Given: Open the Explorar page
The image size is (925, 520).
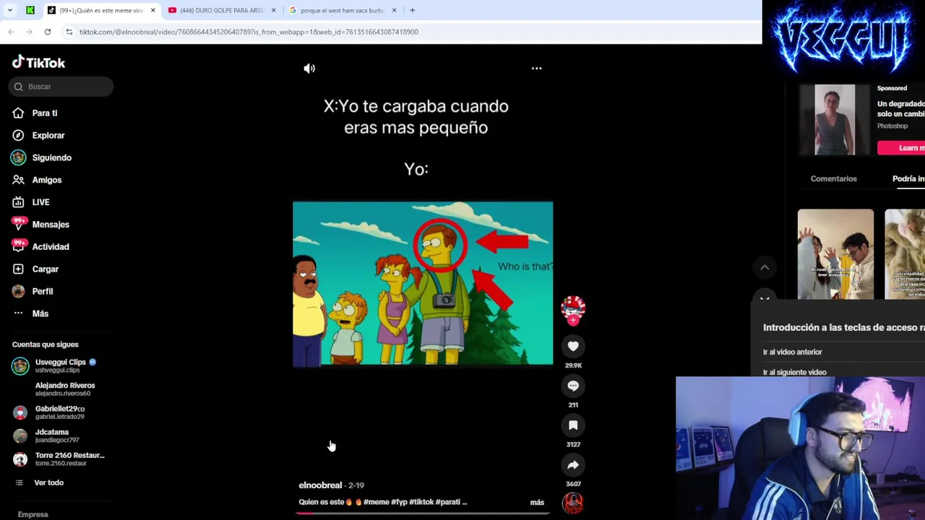Looking at the screenshot, I should 48,135.
